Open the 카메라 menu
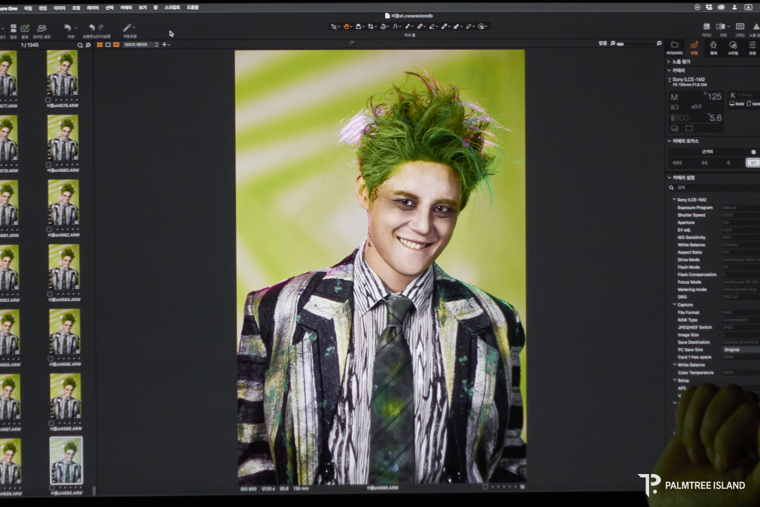This screenshot has height=507, width=760. [126, 8]
